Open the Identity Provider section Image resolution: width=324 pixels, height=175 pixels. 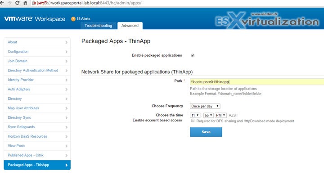pyautogui.click(x=37, y=80)
